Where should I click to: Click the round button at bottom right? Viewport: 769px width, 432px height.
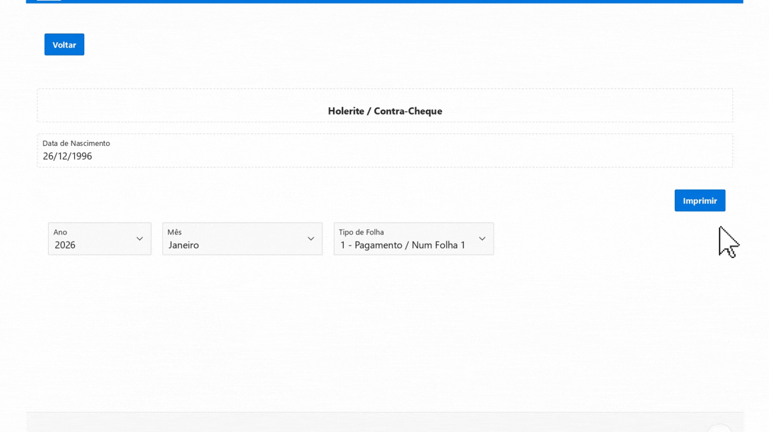pyautogui.click(x=719, y=428)
